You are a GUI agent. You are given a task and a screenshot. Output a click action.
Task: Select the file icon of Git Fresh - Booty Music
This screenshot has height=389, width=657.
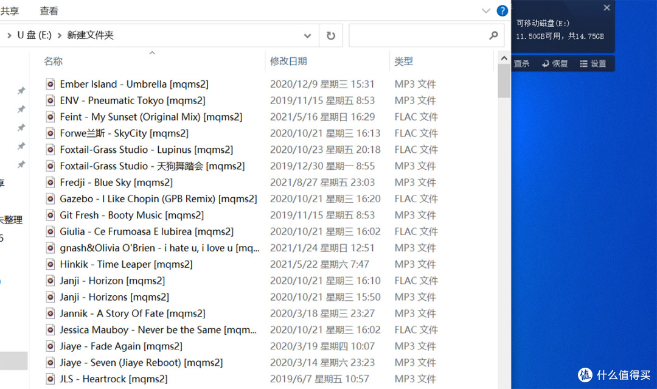[x=50, y=215]
